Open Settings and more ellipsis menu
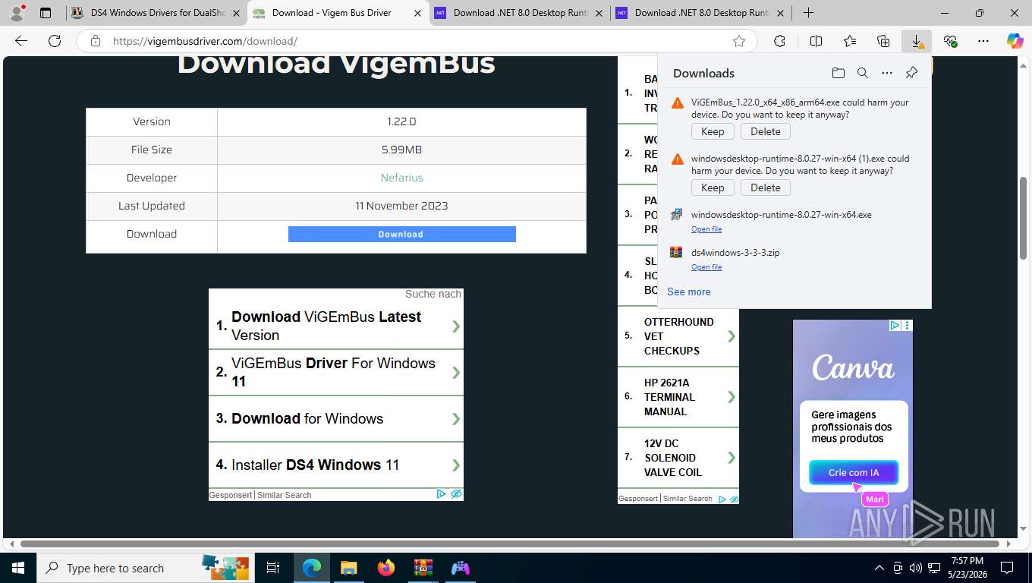This screenshot has height=583, width=1032. pos(983,41)
